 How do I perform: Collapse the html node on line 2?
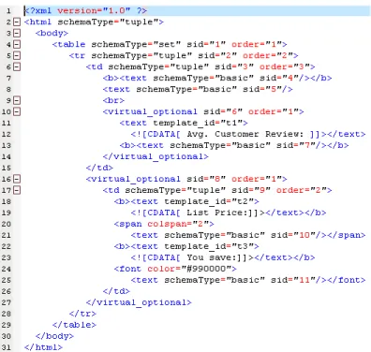pyautogui.click(x=17, y=22)
